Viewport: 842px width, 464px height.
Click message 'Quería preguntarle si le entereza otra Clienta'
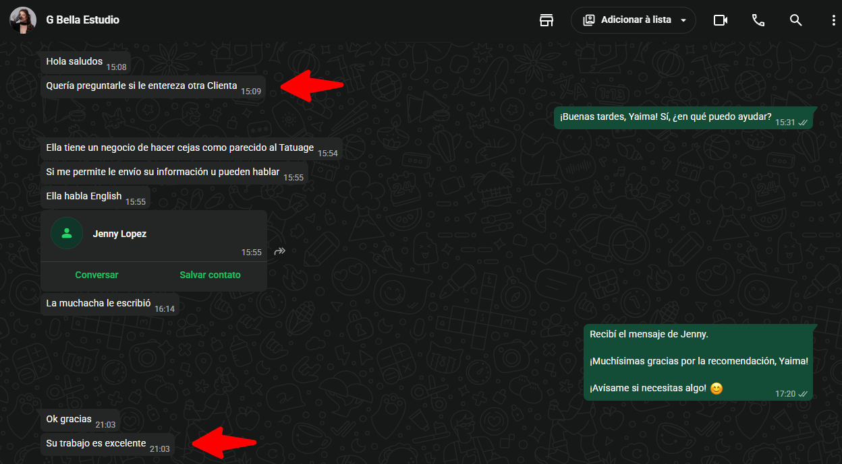(x=153, y=86)
